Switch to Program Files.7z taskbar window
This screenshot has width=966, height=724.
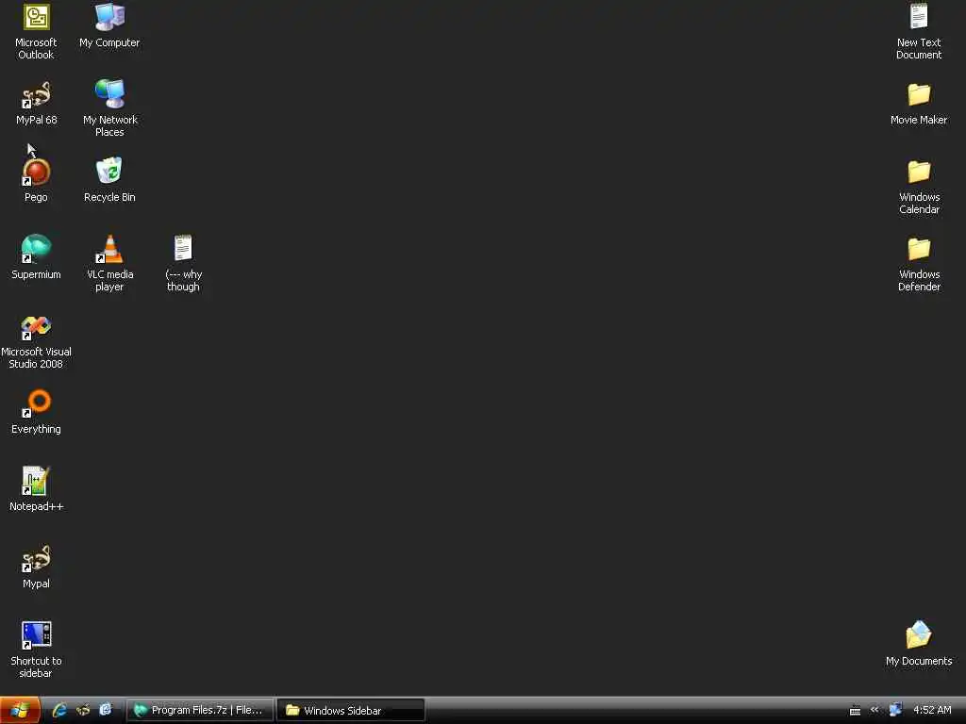point(200,711)
